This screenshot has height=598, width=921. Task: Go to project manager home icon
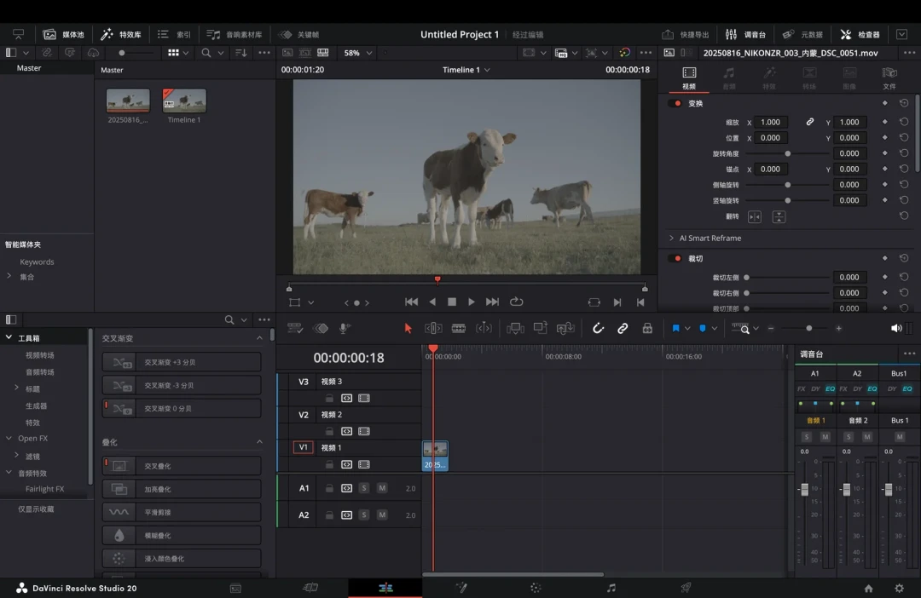868,588
